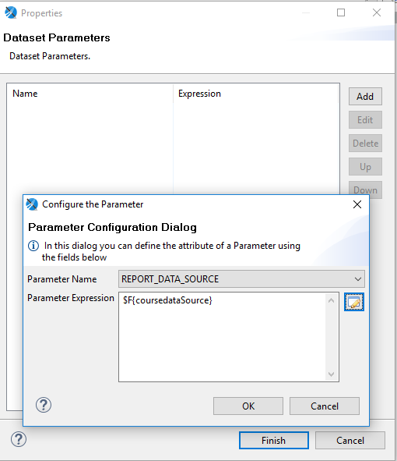Click into the Parameter Expression text area

click(x=223, y=337)
